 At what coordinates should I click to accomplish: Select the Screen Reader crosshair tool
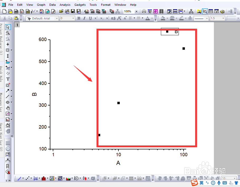8,44
